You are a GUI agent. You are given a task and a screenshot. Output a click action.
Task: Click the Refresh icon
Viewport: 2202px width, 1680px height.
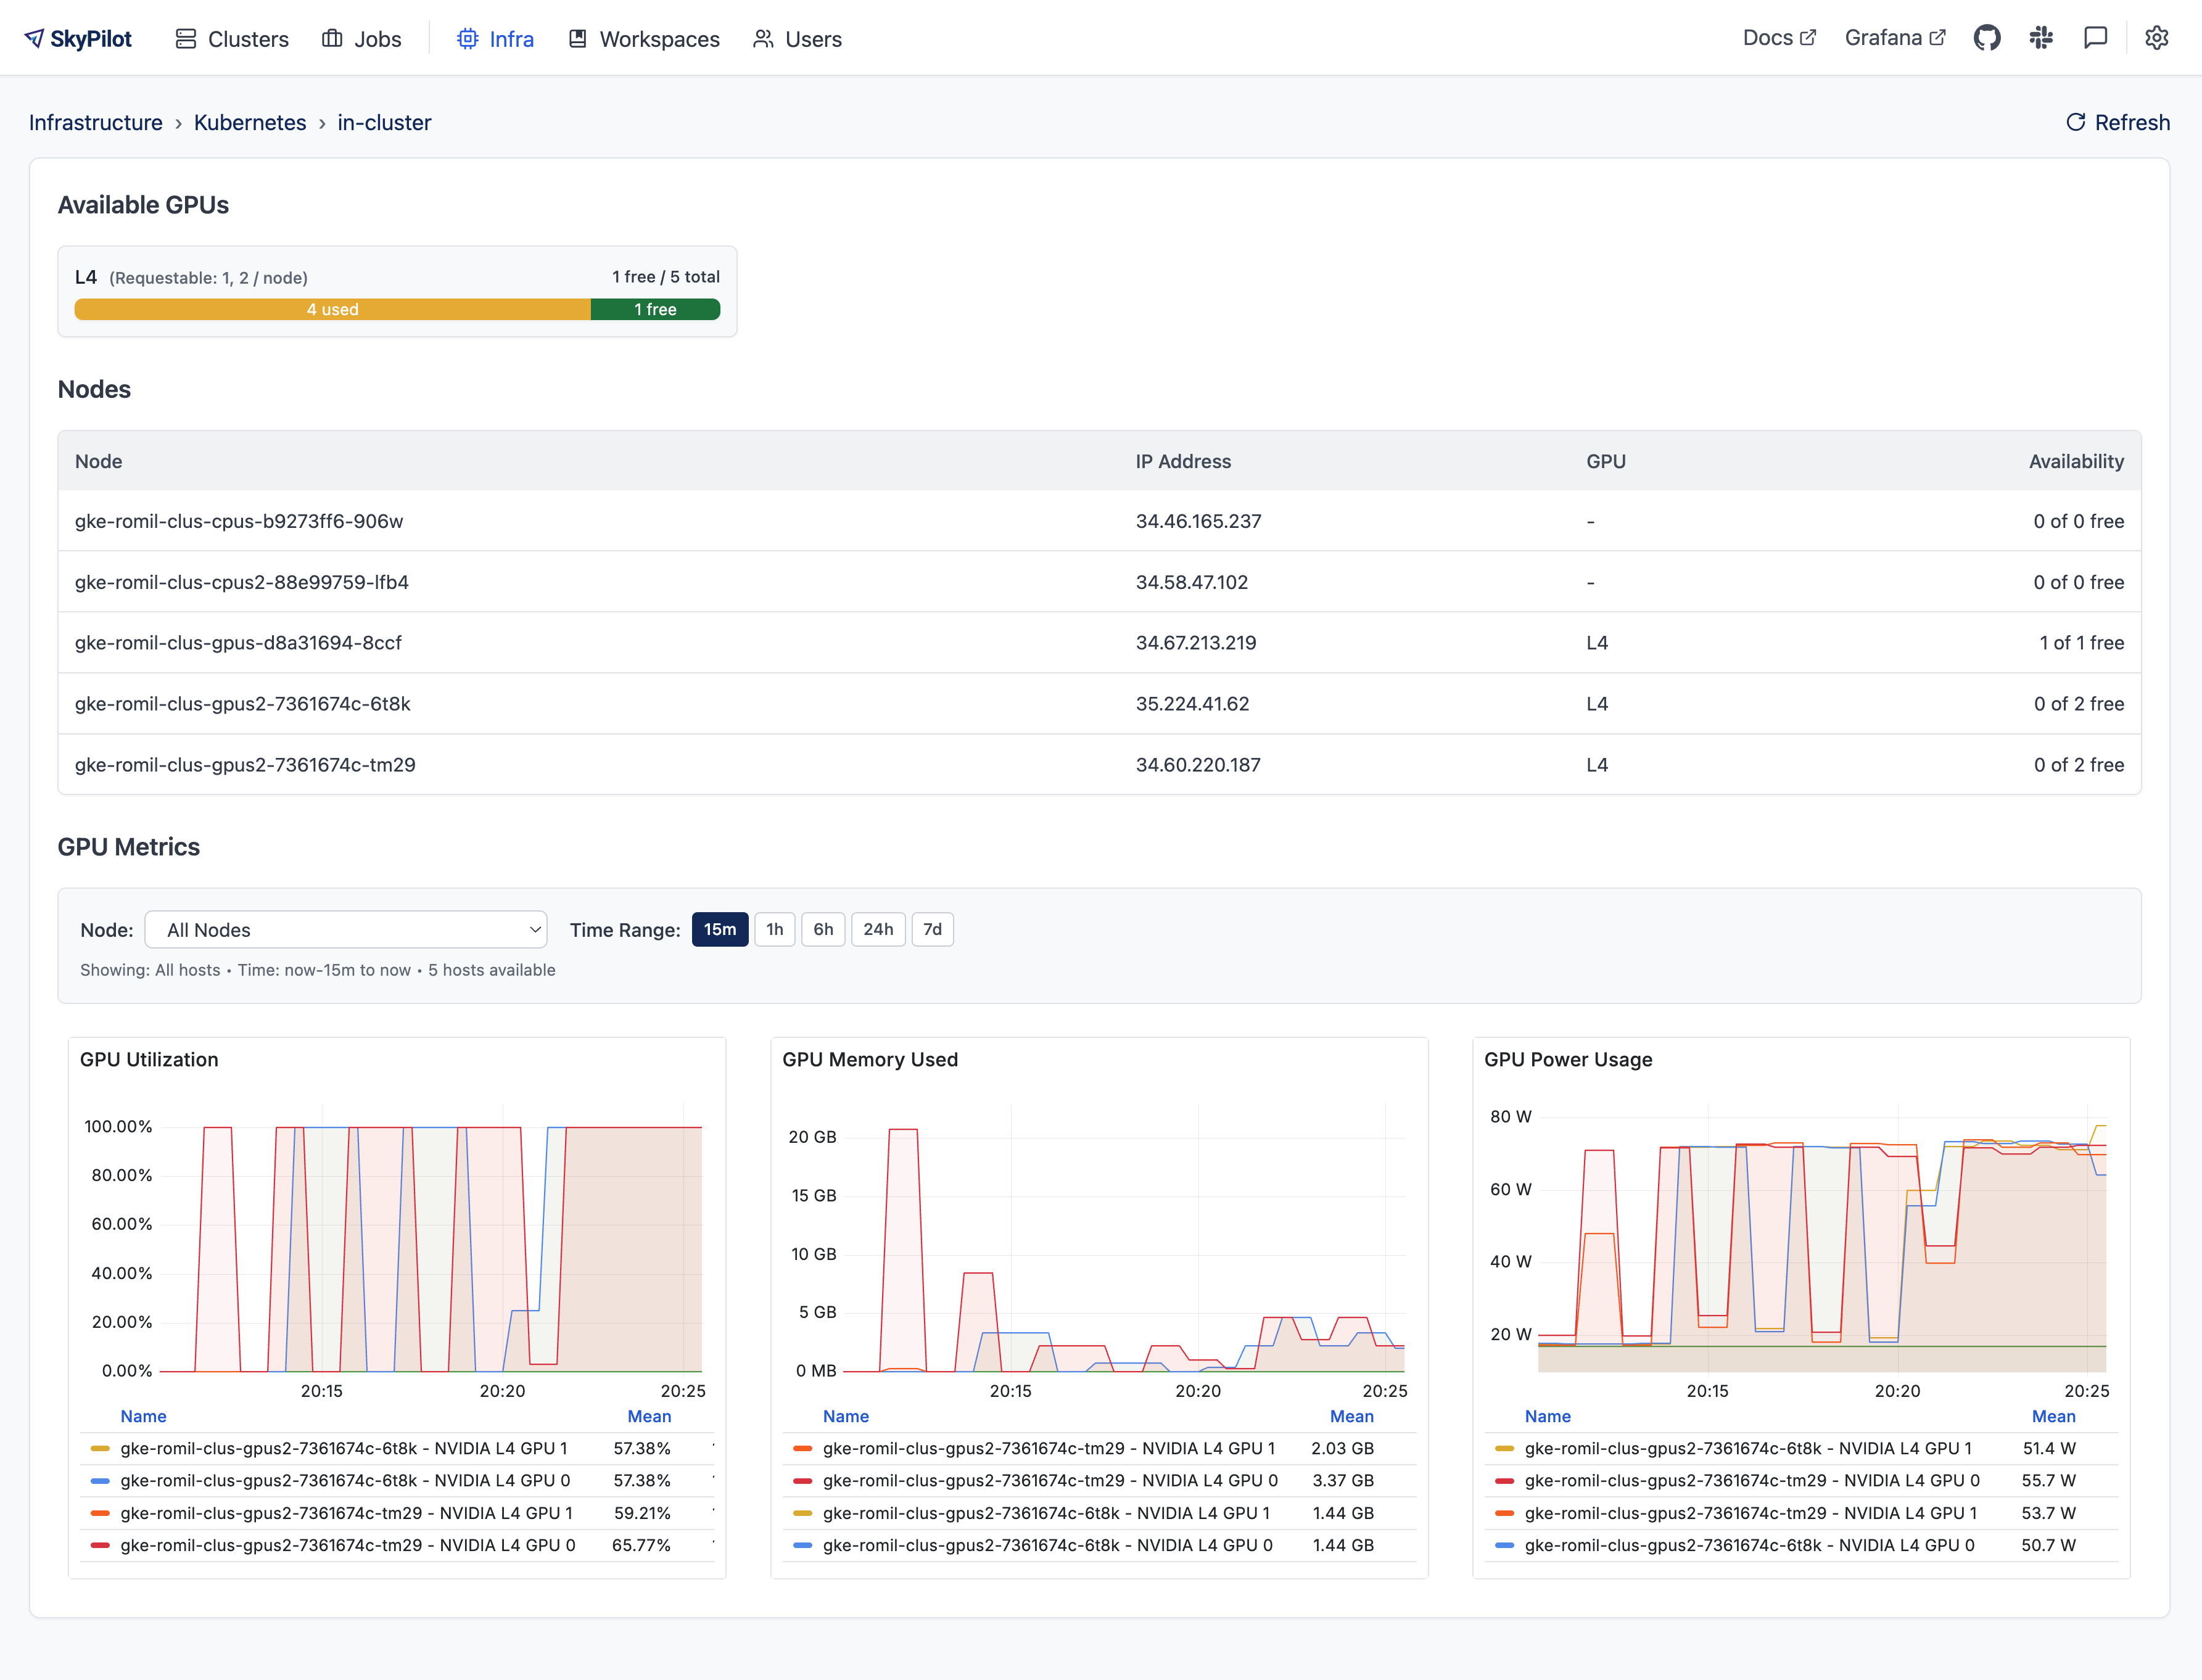2076,122
